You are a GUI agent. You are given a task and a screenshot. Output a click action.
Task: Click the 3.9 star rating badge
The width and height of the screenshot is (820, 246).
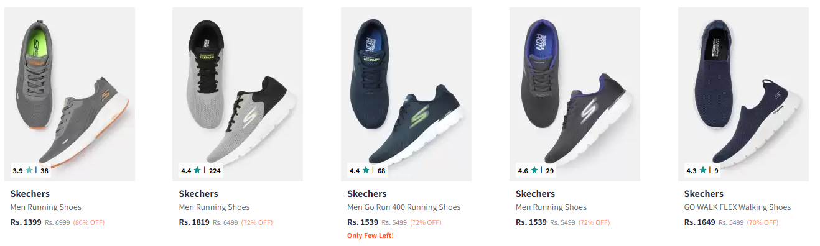click(30, 170)
